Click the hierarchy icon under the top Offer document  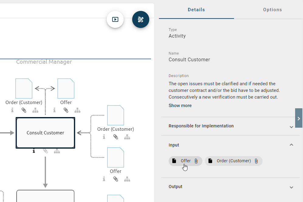pyautogui.click(x=77, y=110)
